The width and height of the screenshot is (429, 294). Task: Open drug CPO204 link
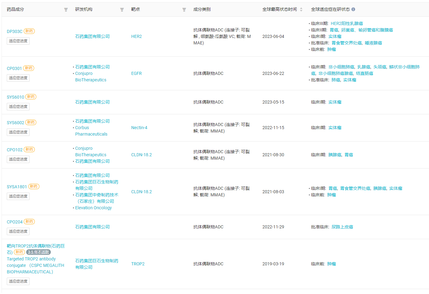click(x=14, y=222)
